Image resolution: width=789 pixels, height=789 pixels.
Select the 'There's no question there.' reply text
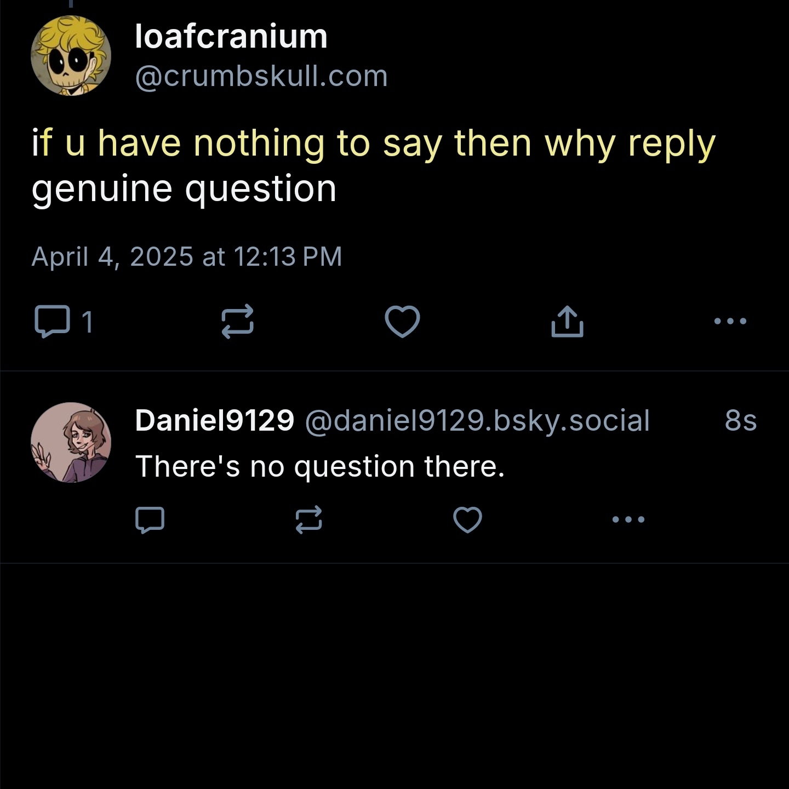[x=319, y=467]
